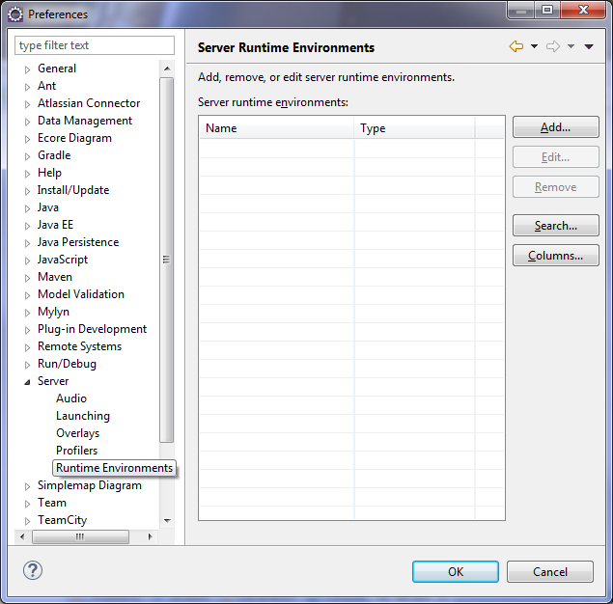Open the view menu triangle icon
The width and height of the screenshot is (613, 604).
pos(589,46)
